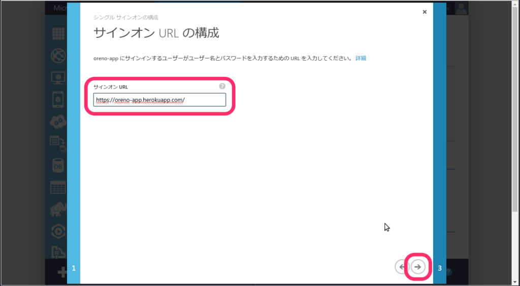The width and height of the screenshot is (520, 286).
Task: Click the user avatar in the portal's top bar
Action: click(x=461, y=9)
